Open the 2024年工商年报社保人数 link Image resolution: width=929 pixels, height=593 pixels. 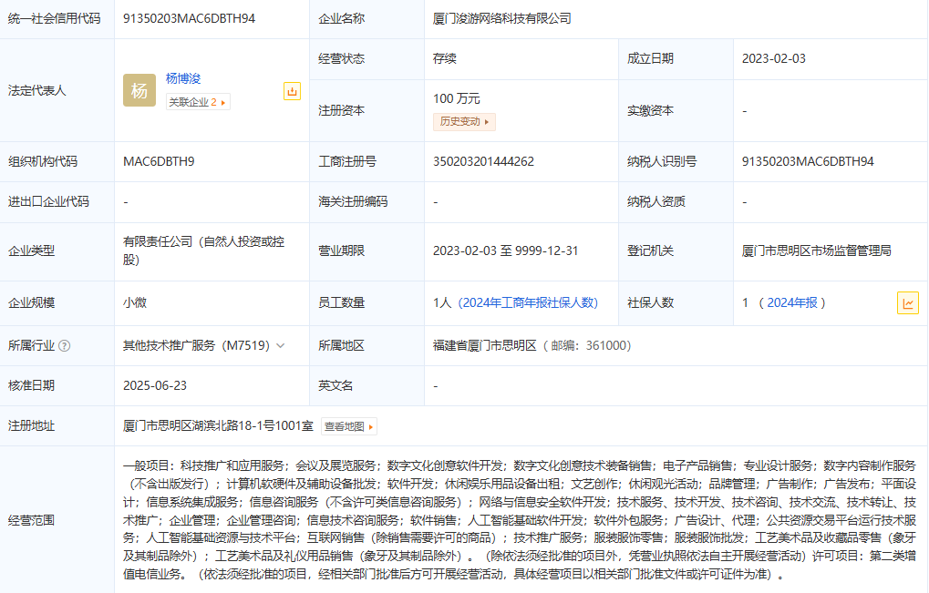[x=529, y=302]
